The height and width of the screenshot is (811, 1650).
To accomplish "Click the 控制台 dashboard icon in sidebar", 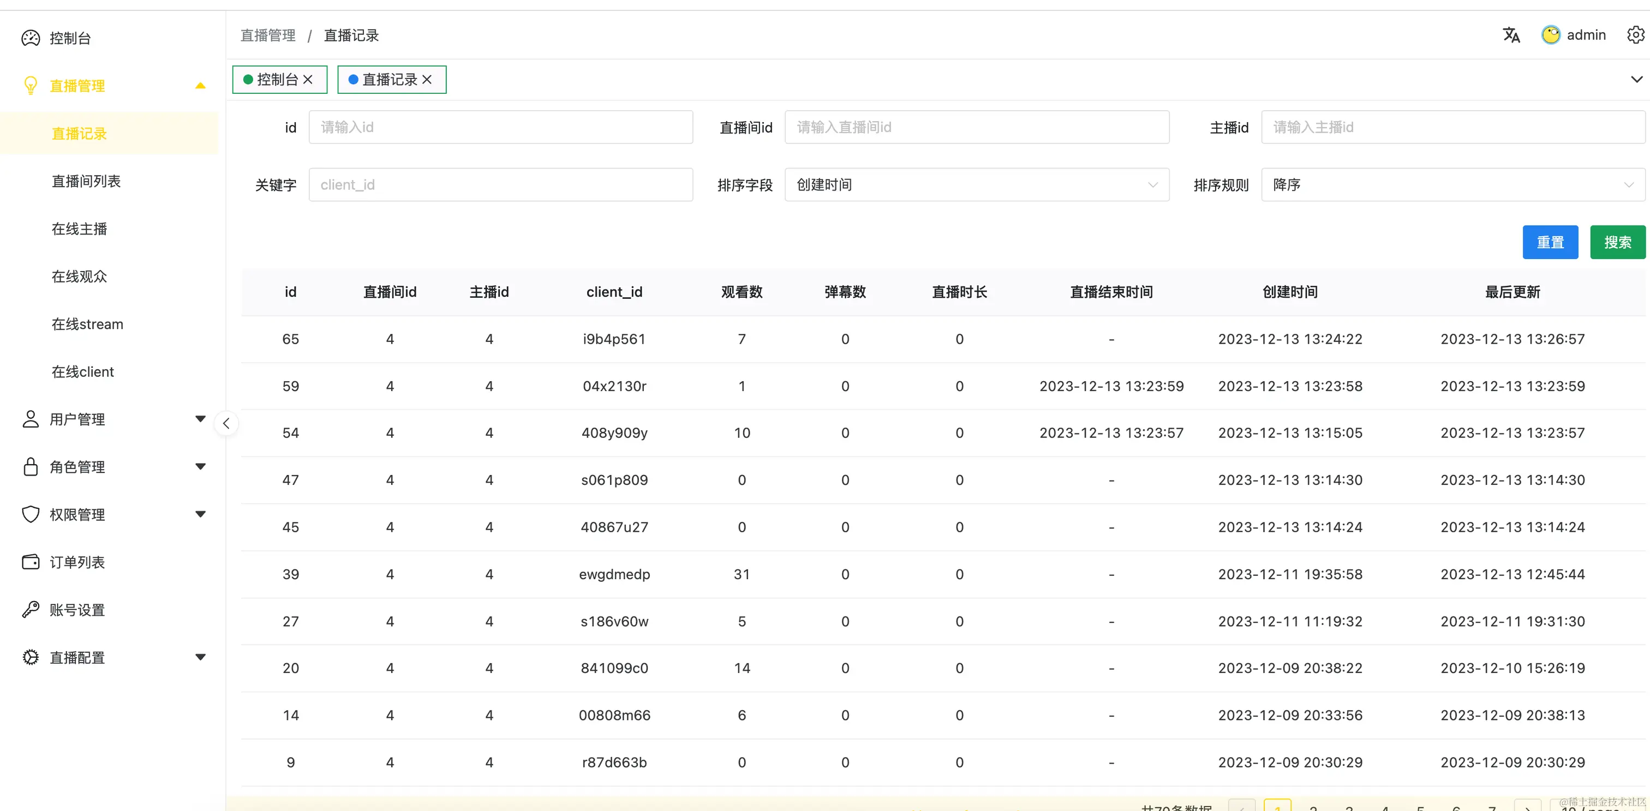I will (30, 38).
